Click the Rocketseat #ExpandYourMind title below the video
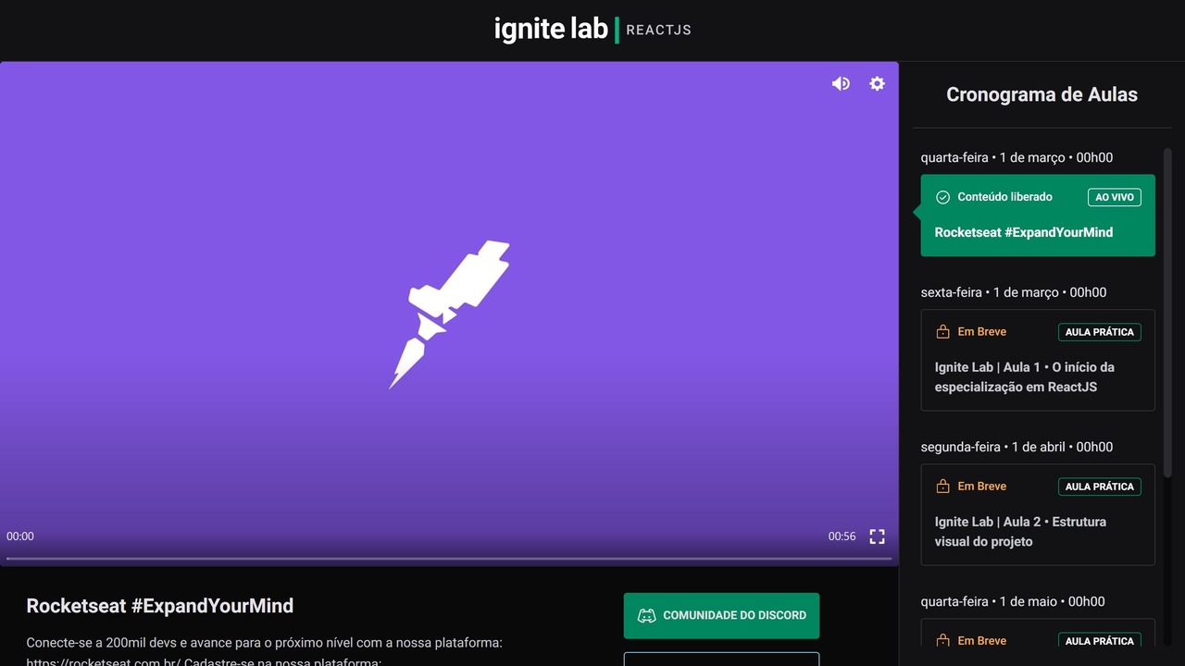This screenshot has width=1185, height=666. tap(160, 606)
